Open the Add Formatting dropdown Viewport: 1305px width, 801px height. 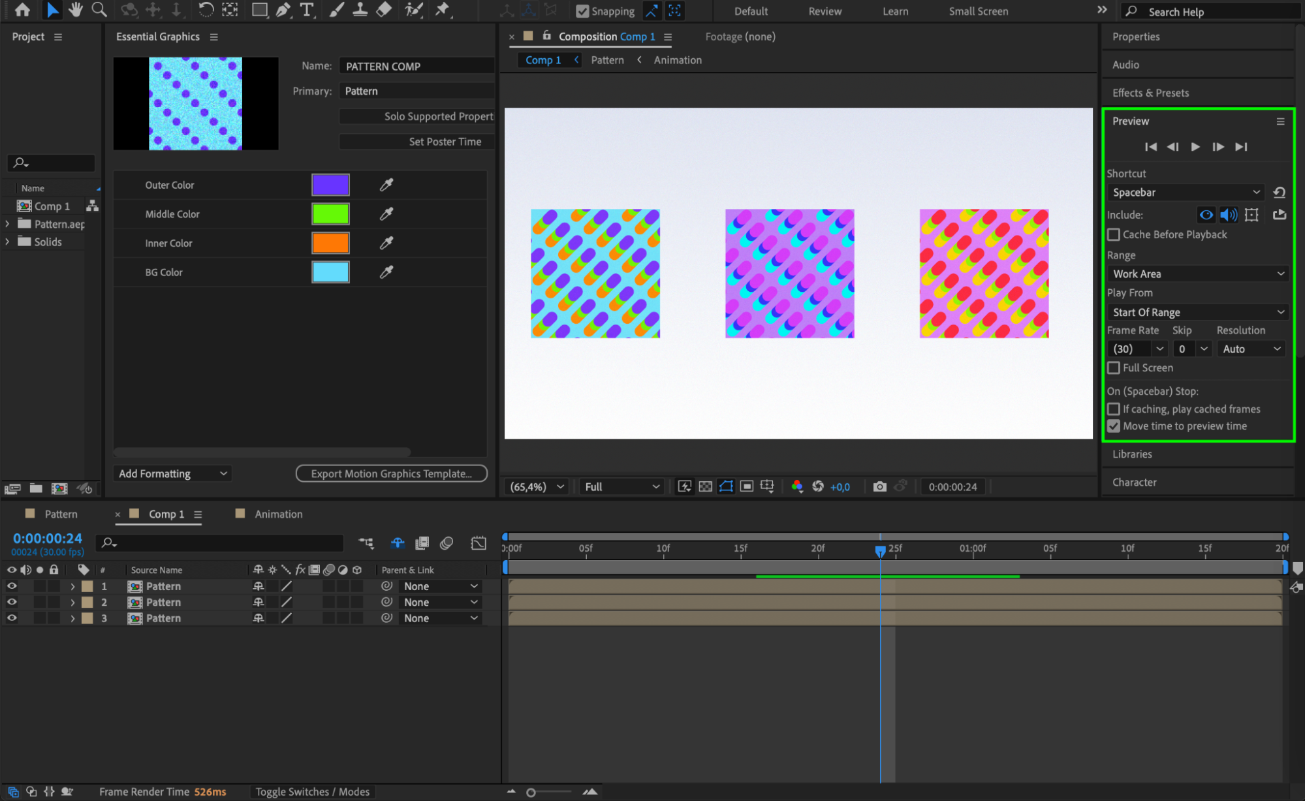[x=172, y=473]
